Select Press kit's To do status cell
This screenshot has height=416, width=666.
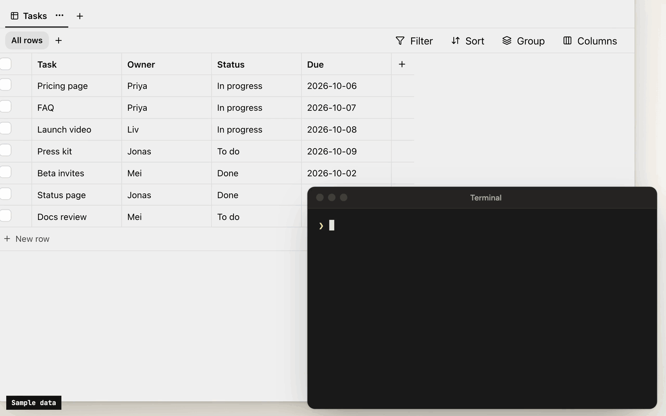pyautogui.click(x=257, y=151)
